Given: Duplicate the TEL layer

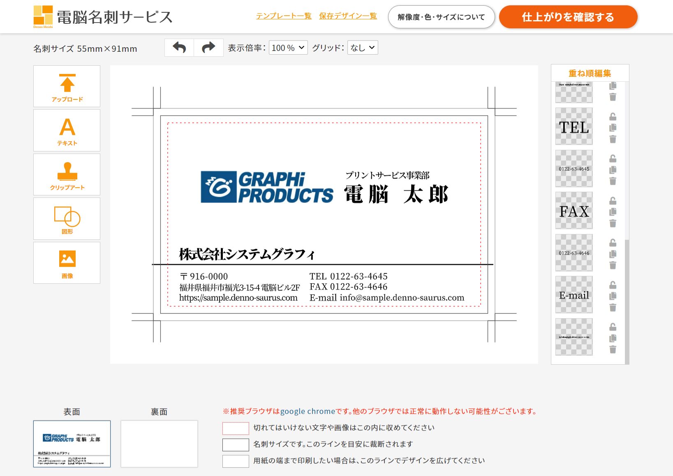Looking at the screenshot, I should point(613,128).
